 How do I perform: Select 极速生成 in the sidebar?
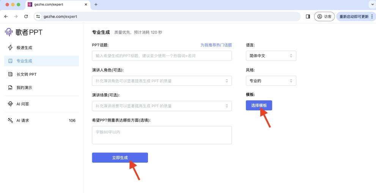[41, 47]
